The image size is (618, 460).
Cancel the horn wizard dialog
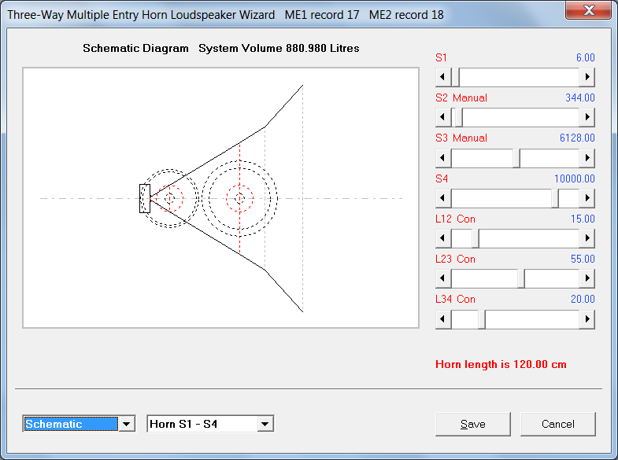557,424
